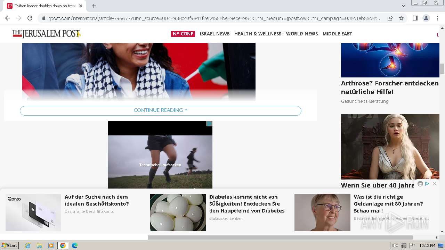Click the taskbar clock 10:13 PM

[427, 245]
